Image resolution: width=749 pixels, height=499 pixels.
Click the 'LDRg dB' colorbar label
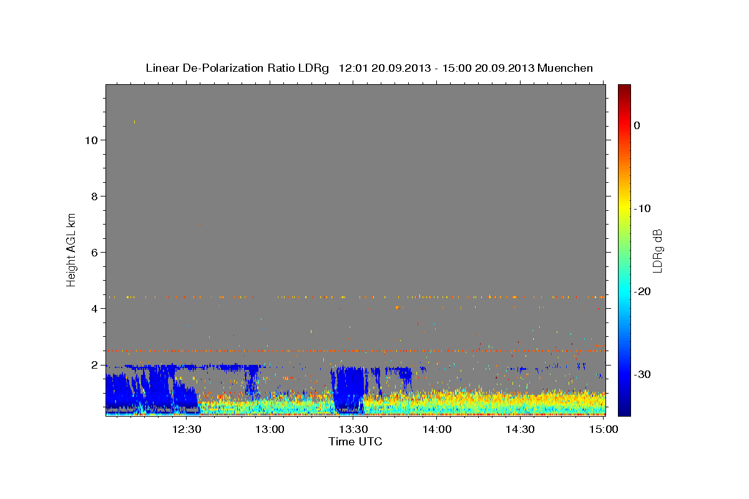(x=657, y=251)
